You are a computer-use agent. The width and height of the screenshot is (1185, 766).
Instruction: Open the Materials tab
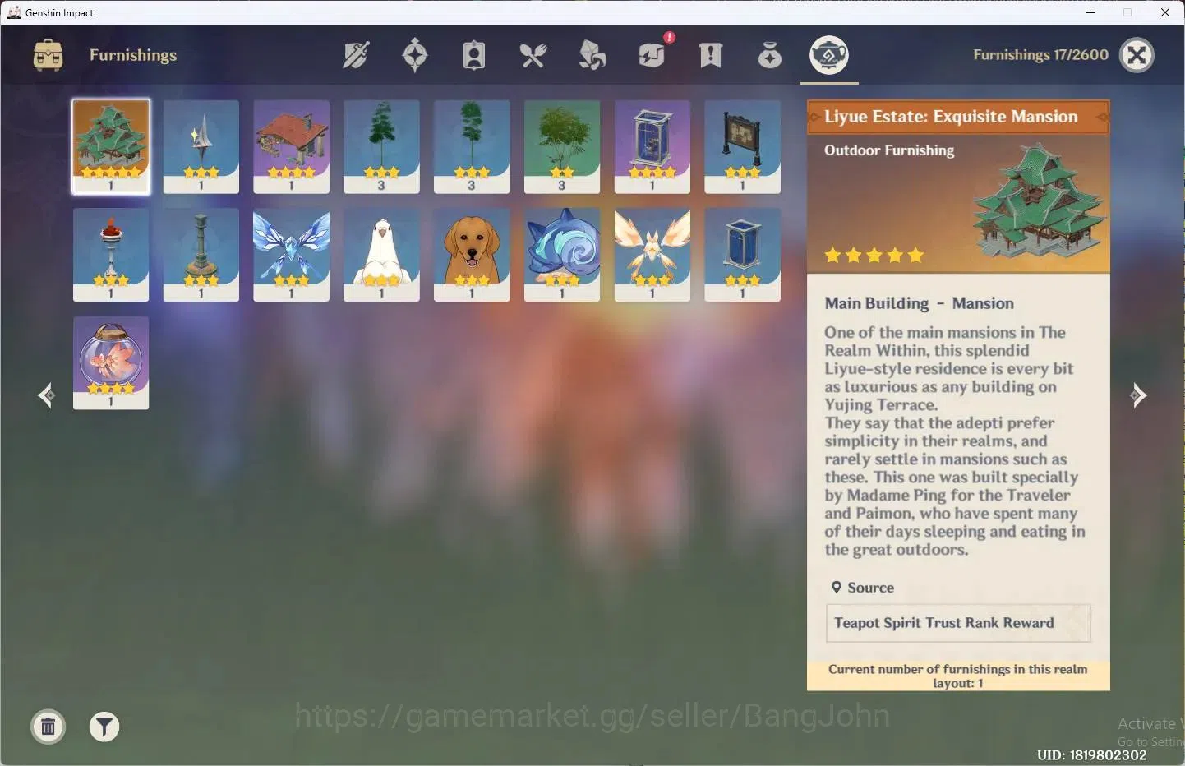tap(592, 55)
